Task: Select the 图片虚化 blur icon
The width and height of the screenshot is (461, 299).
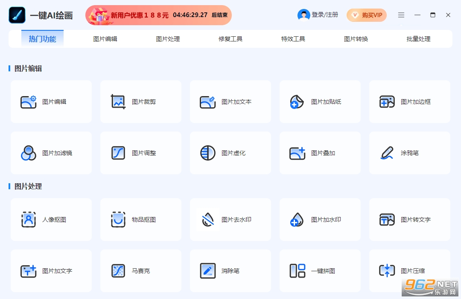Action: coord(207,153)
